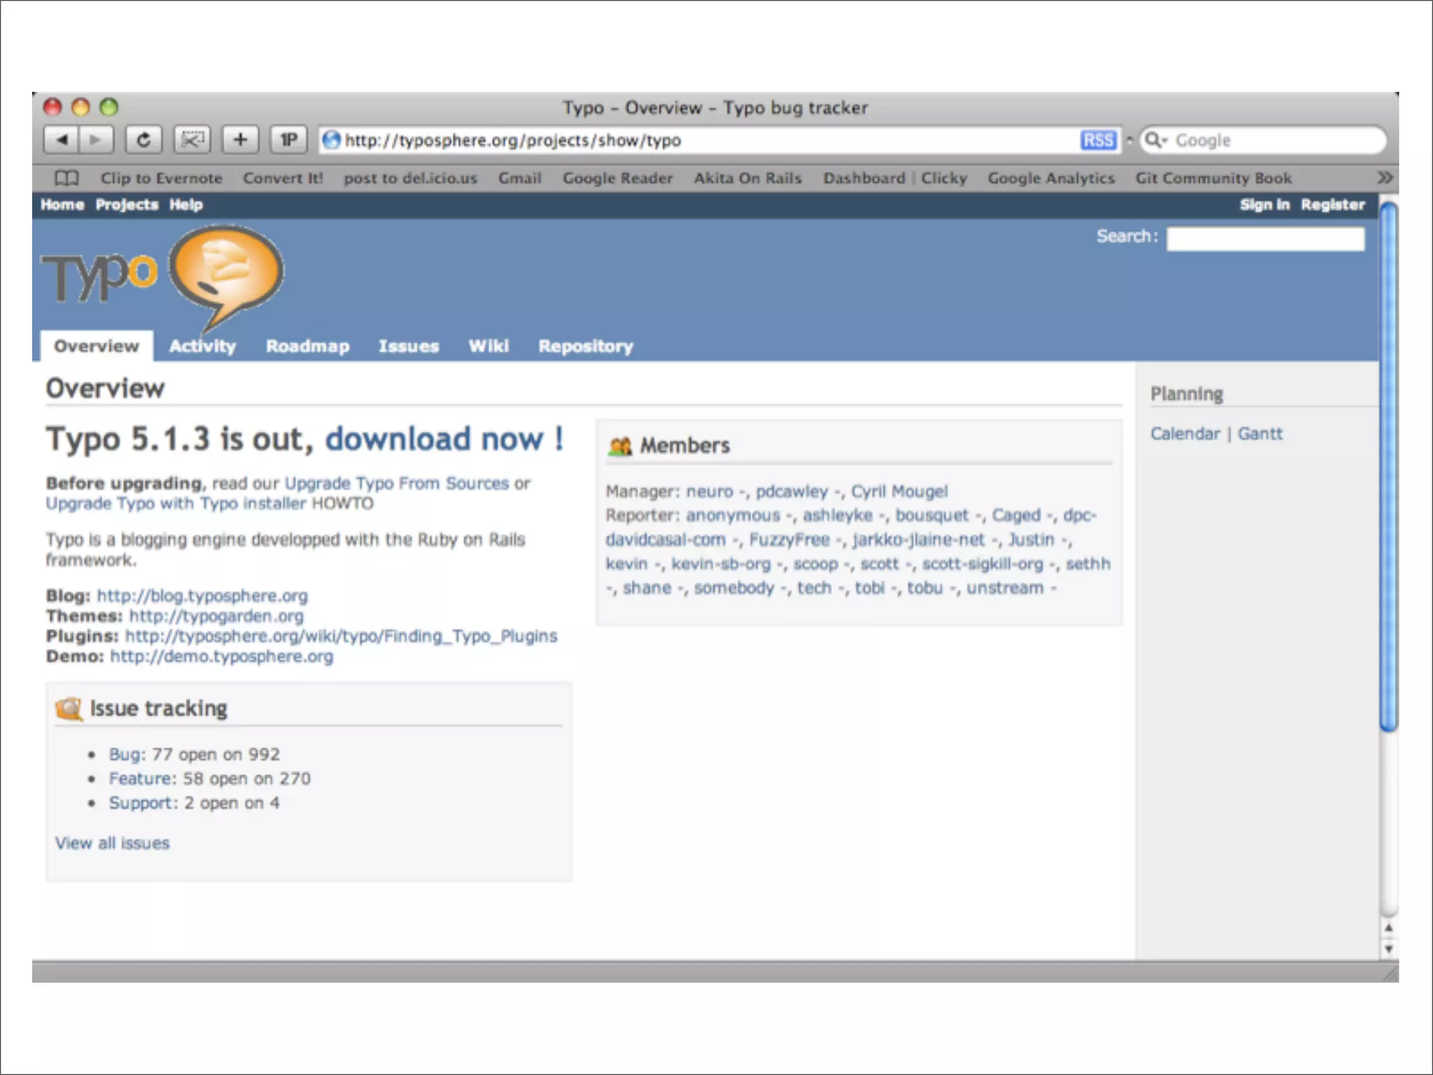Go to Home in the top menu

pos(62,204)
